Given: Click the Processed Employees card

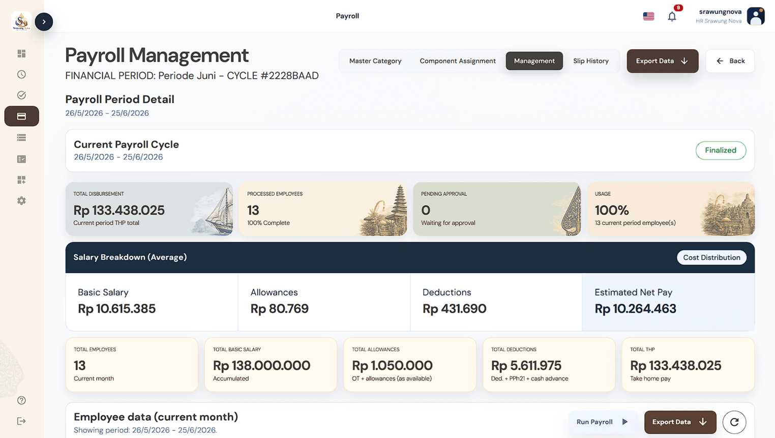Looking at the screenshot, I should 323,209.
